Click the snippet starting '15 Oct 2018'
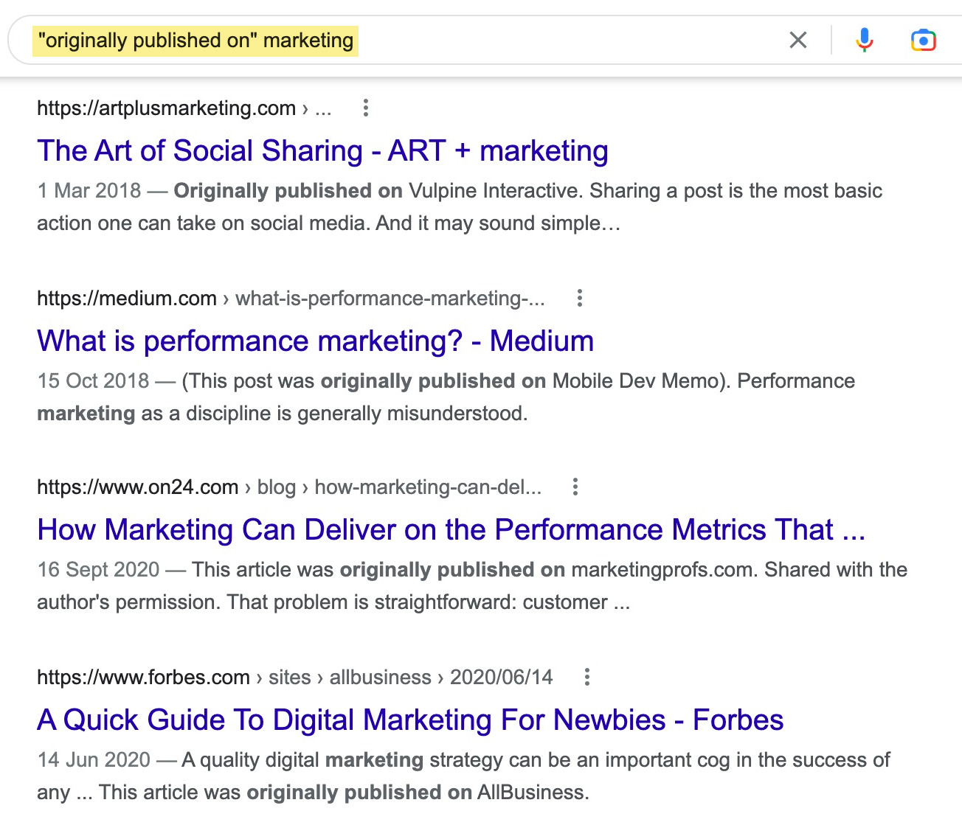Viewport: 962px width, 825px height. click(x=446, y=397)
